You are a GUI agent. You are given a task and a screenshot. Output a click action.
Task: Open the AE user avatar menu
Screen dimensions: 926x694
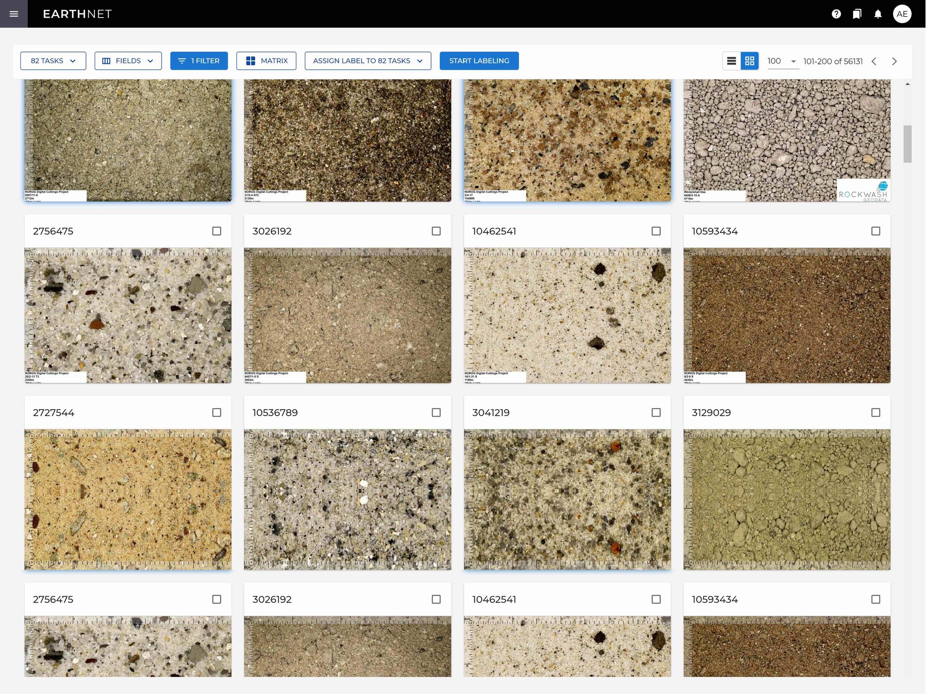coord(902,14)
